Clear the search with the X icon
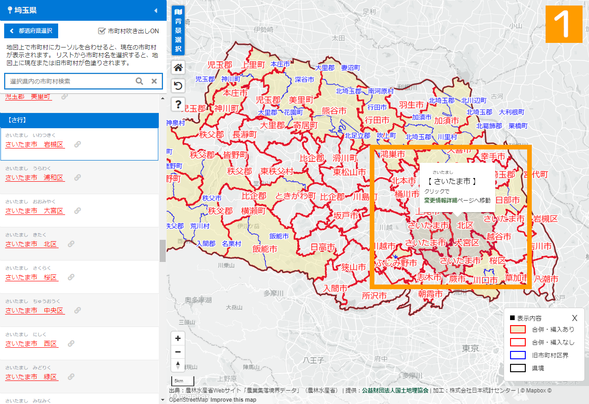This screenshot has width=589, height=404. 154,81
